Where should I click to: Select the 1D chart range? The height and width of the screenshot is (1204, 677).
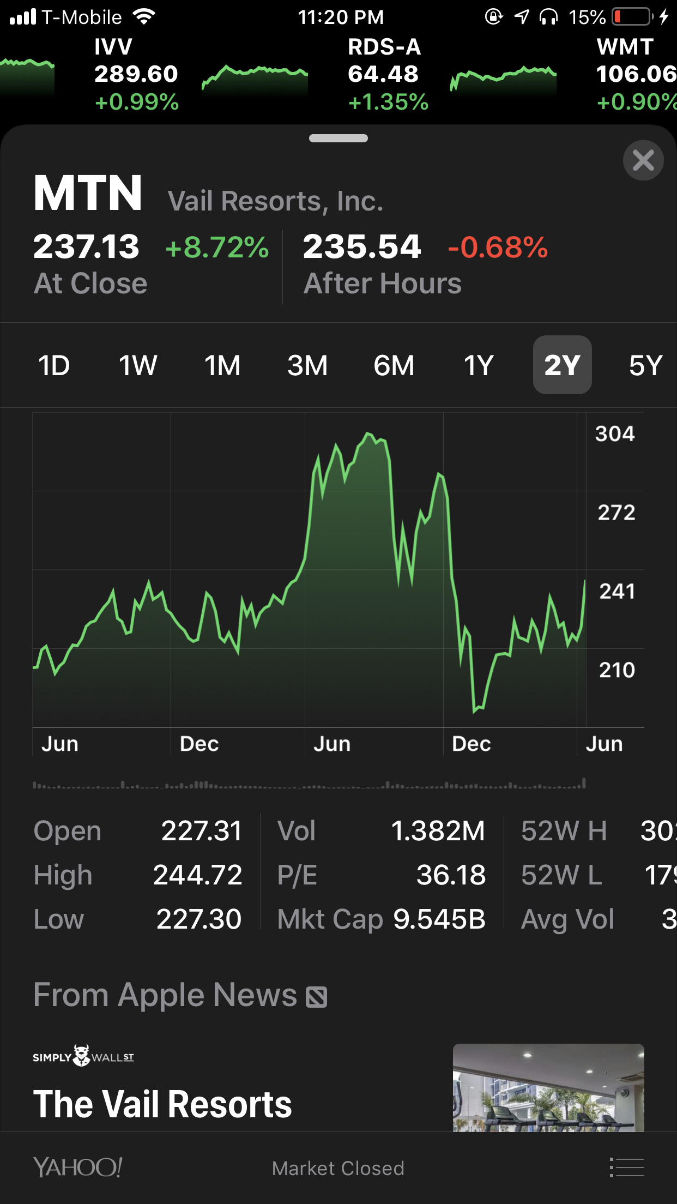pyautogui.click(x=54, y=365)
